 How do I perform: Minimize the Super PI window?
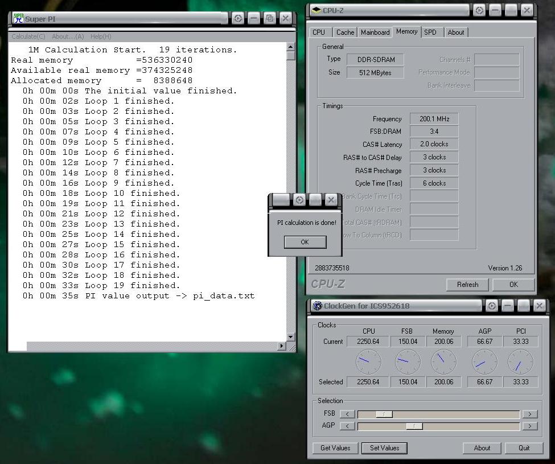tap(253, 18)
